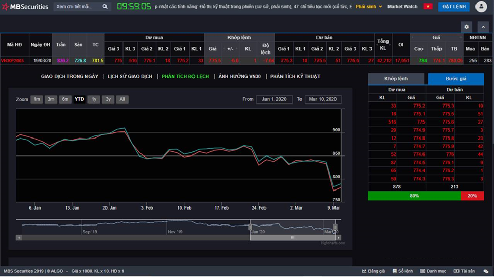Image resolution: width=494 pixels, height=277 pixels.
Task: Click the navigator left range handle
Action: [x=250, y=227]
